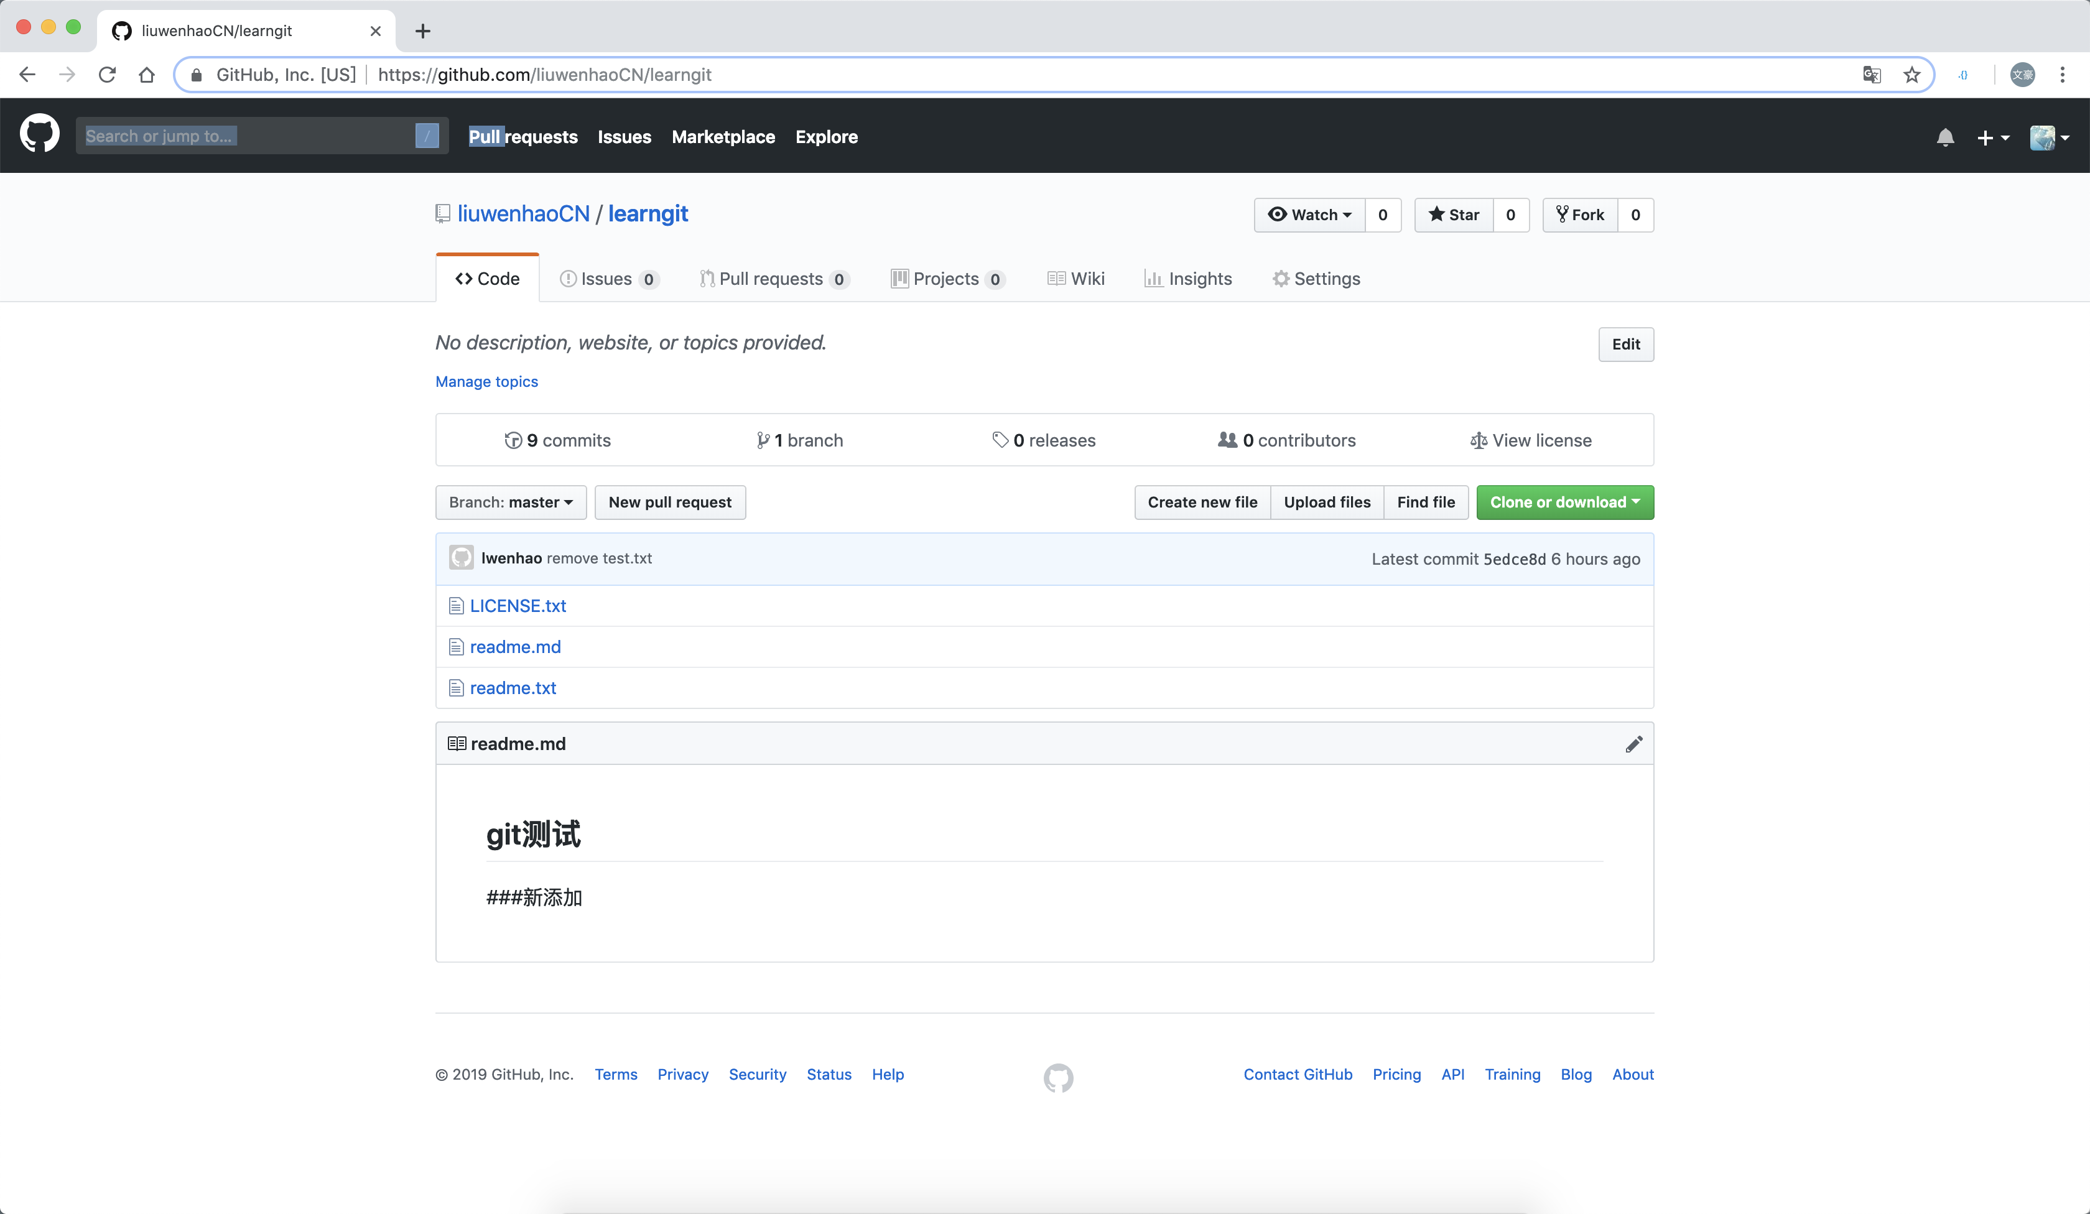
Task: Open Manage topics link
Action: [487, 381]
